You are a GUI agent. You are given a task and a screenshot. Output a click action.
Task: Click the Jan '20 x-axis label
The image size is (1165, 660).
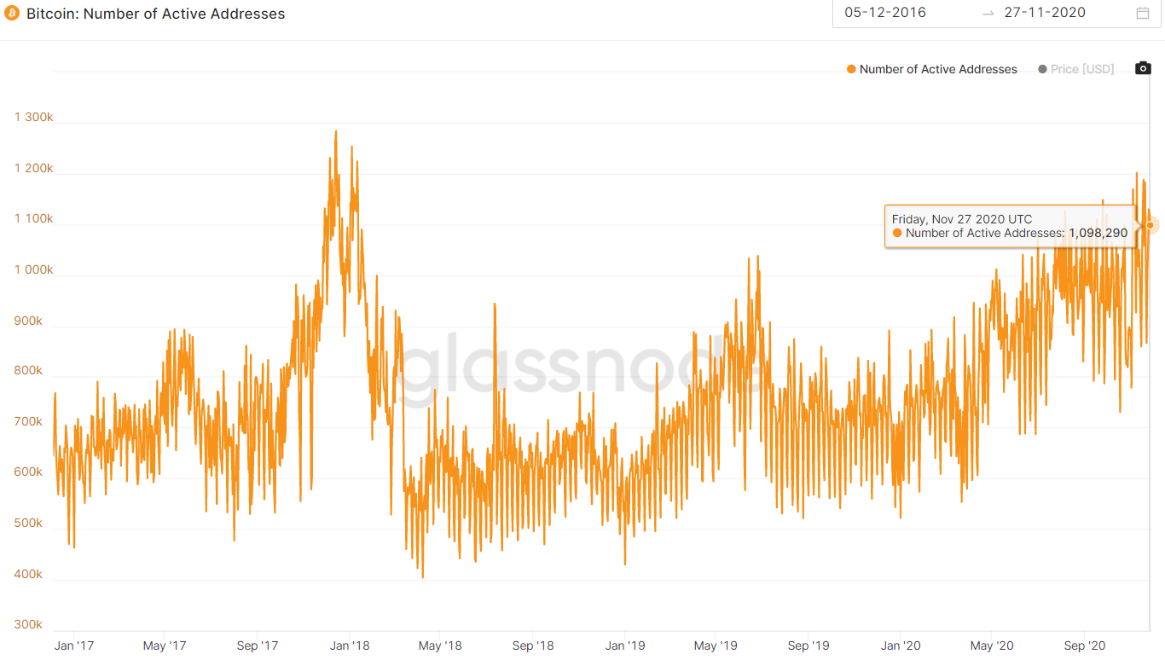point(901,646)
